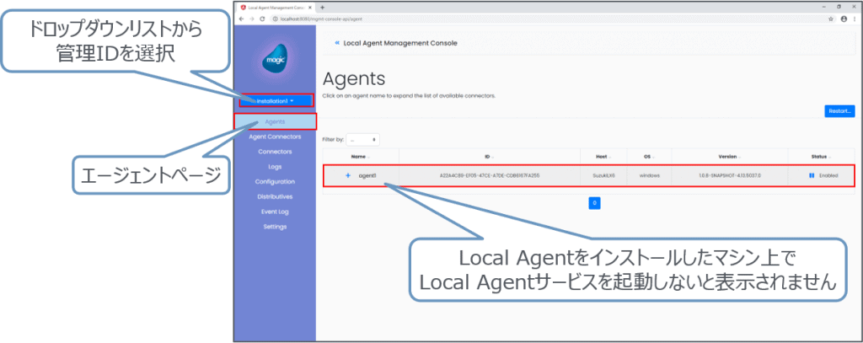
Task: Expand agent1 row using the plus icon
Action: click(348, 175)
